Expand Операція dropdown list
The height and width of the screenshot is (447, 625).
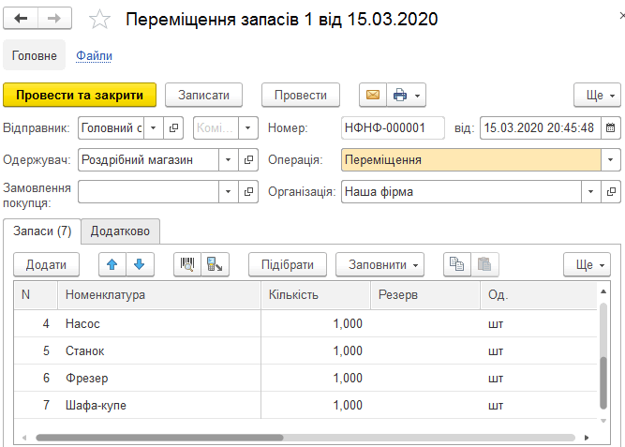coord(611,160)
